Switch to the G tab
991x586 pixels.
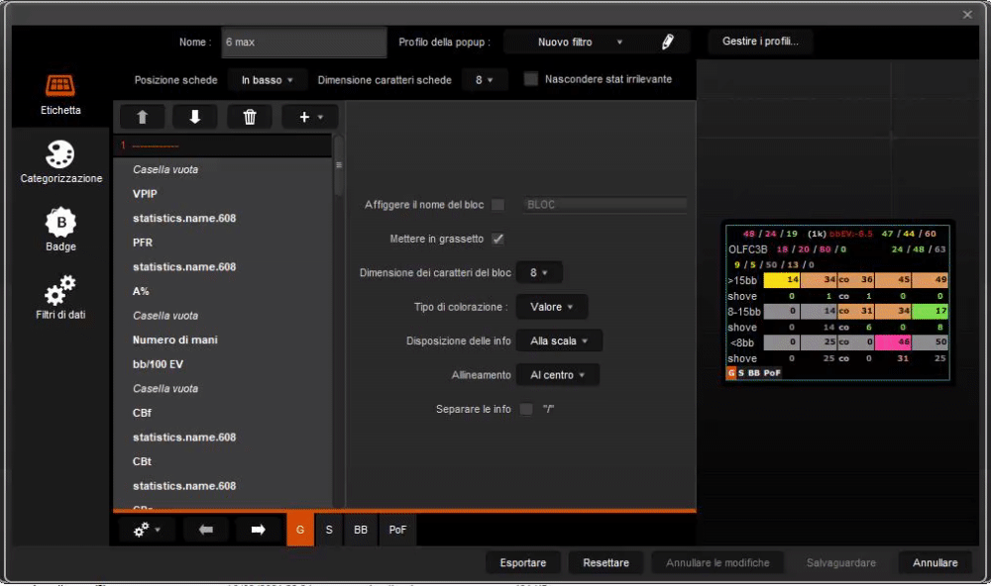[300, 530]
